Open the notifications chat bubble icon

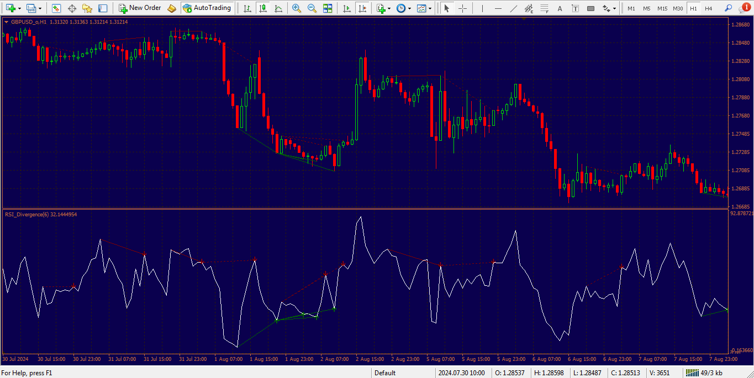[x=744, y=8]
